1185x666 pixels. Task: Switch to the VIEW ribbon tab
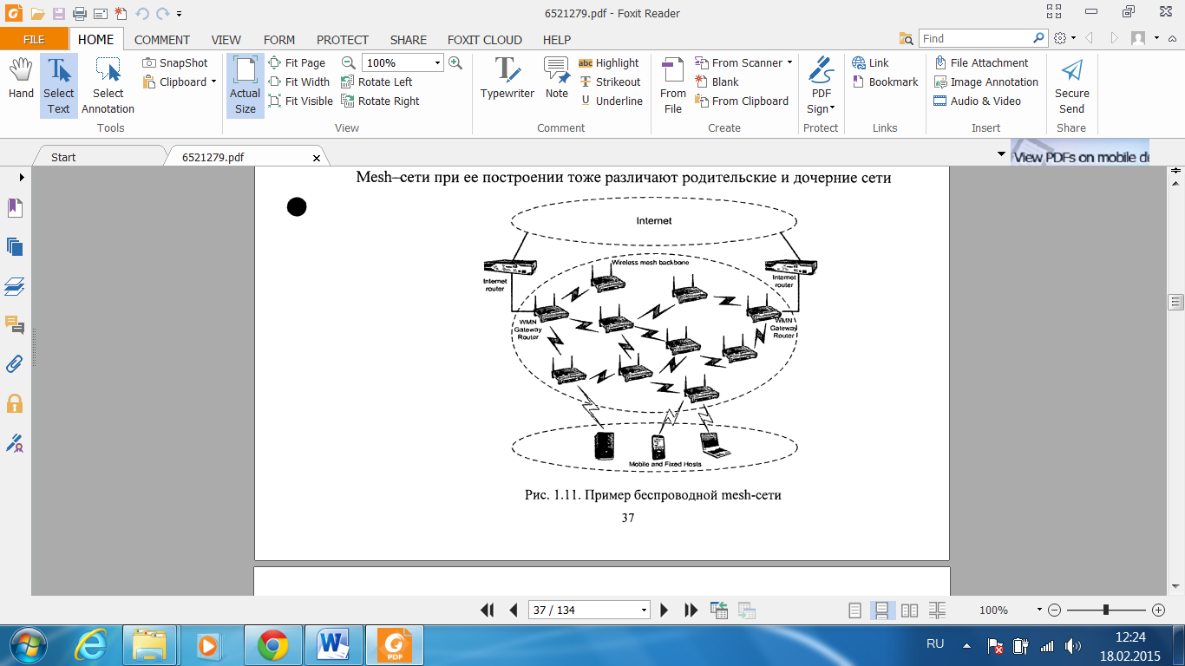(x=226, y=39)
